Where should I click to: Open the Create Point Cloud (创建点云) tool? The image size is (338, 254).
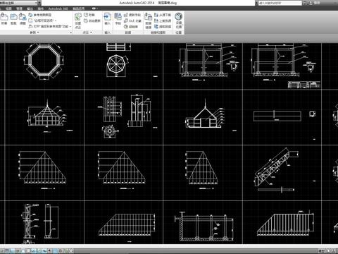[78, 21]
